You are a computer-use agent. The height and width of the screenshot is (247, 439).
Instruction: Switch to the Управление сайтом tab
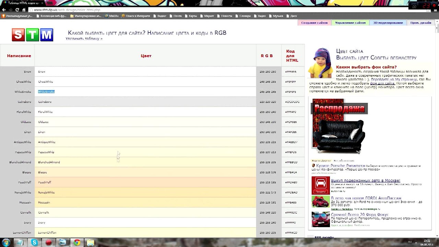(x=350, y=23)
